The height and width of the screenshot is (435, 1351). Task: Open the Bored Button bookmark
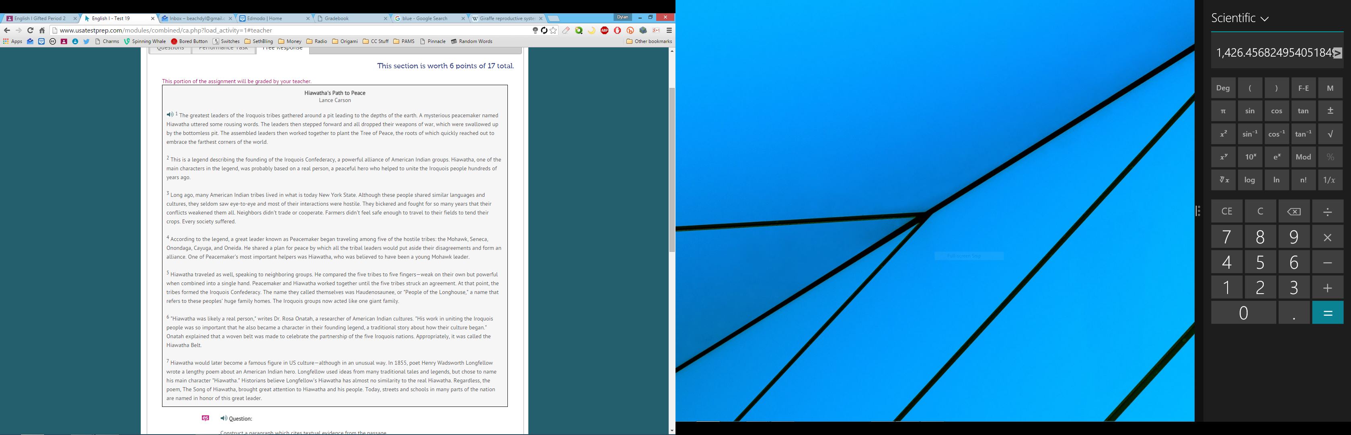click(189, 41)
